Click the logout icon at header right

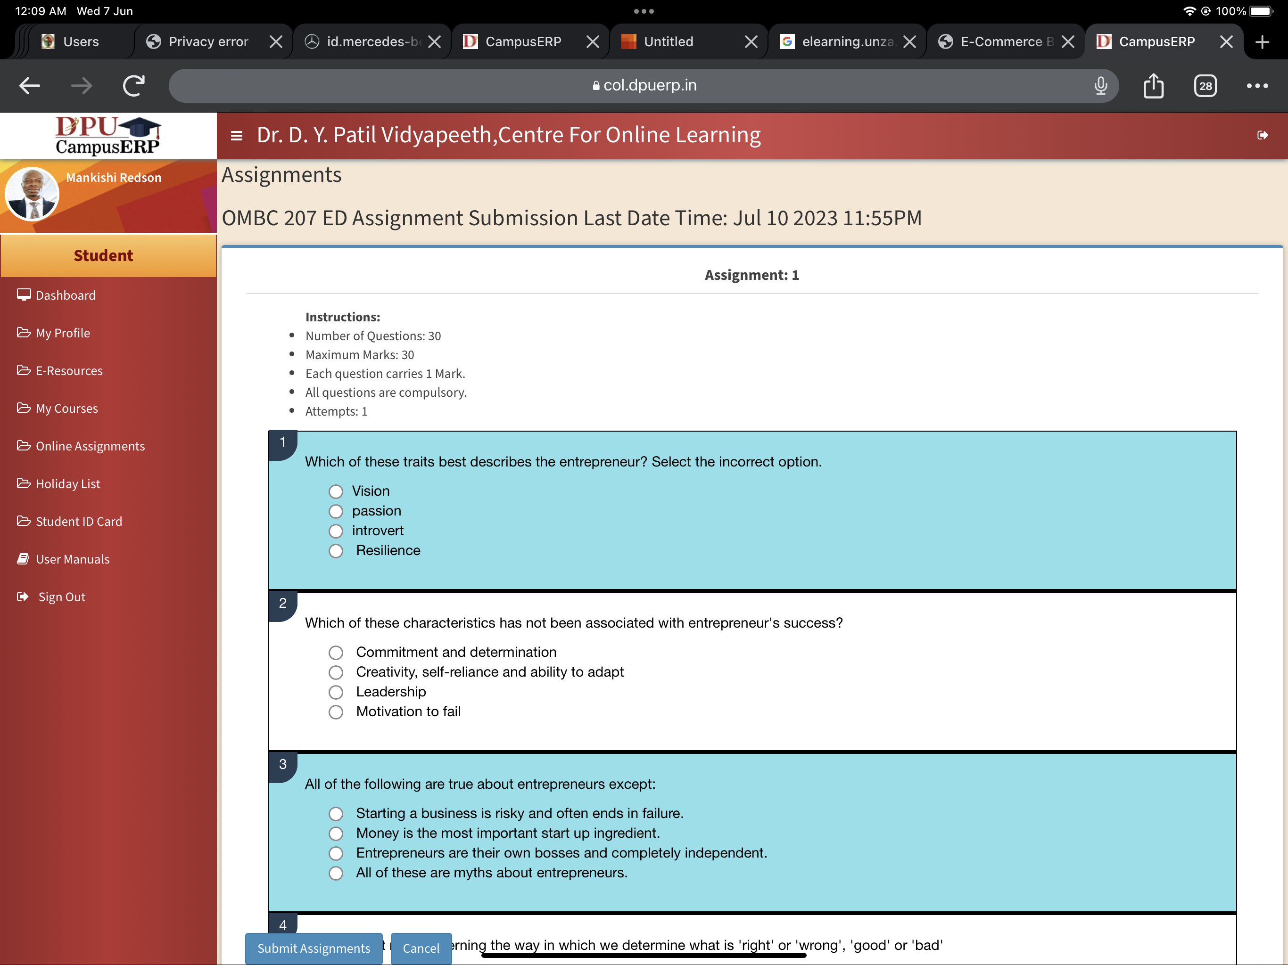click(x=1263, y=136)
